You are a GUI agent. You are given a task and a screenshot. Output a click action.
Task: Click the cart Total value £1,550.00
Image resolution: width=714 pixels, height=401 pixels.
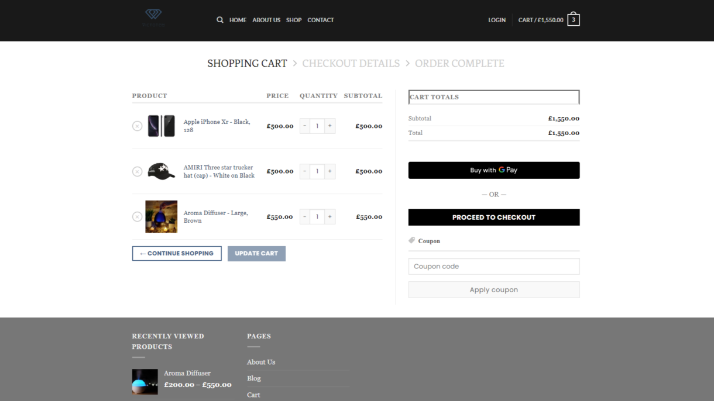click(x=564, y=133)
